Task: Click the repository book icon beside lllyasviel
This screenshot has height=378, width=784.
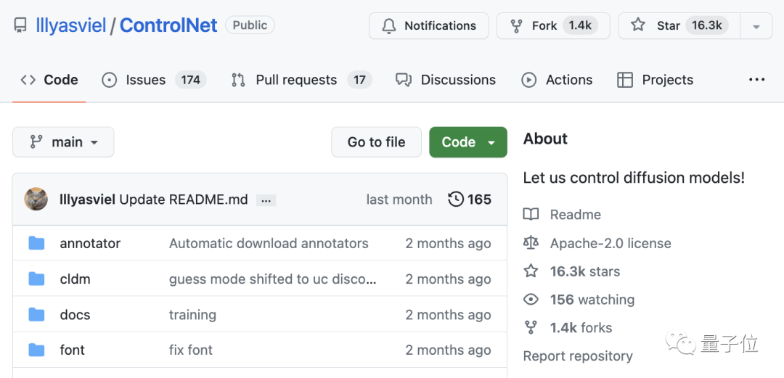Action: (20, 25)
